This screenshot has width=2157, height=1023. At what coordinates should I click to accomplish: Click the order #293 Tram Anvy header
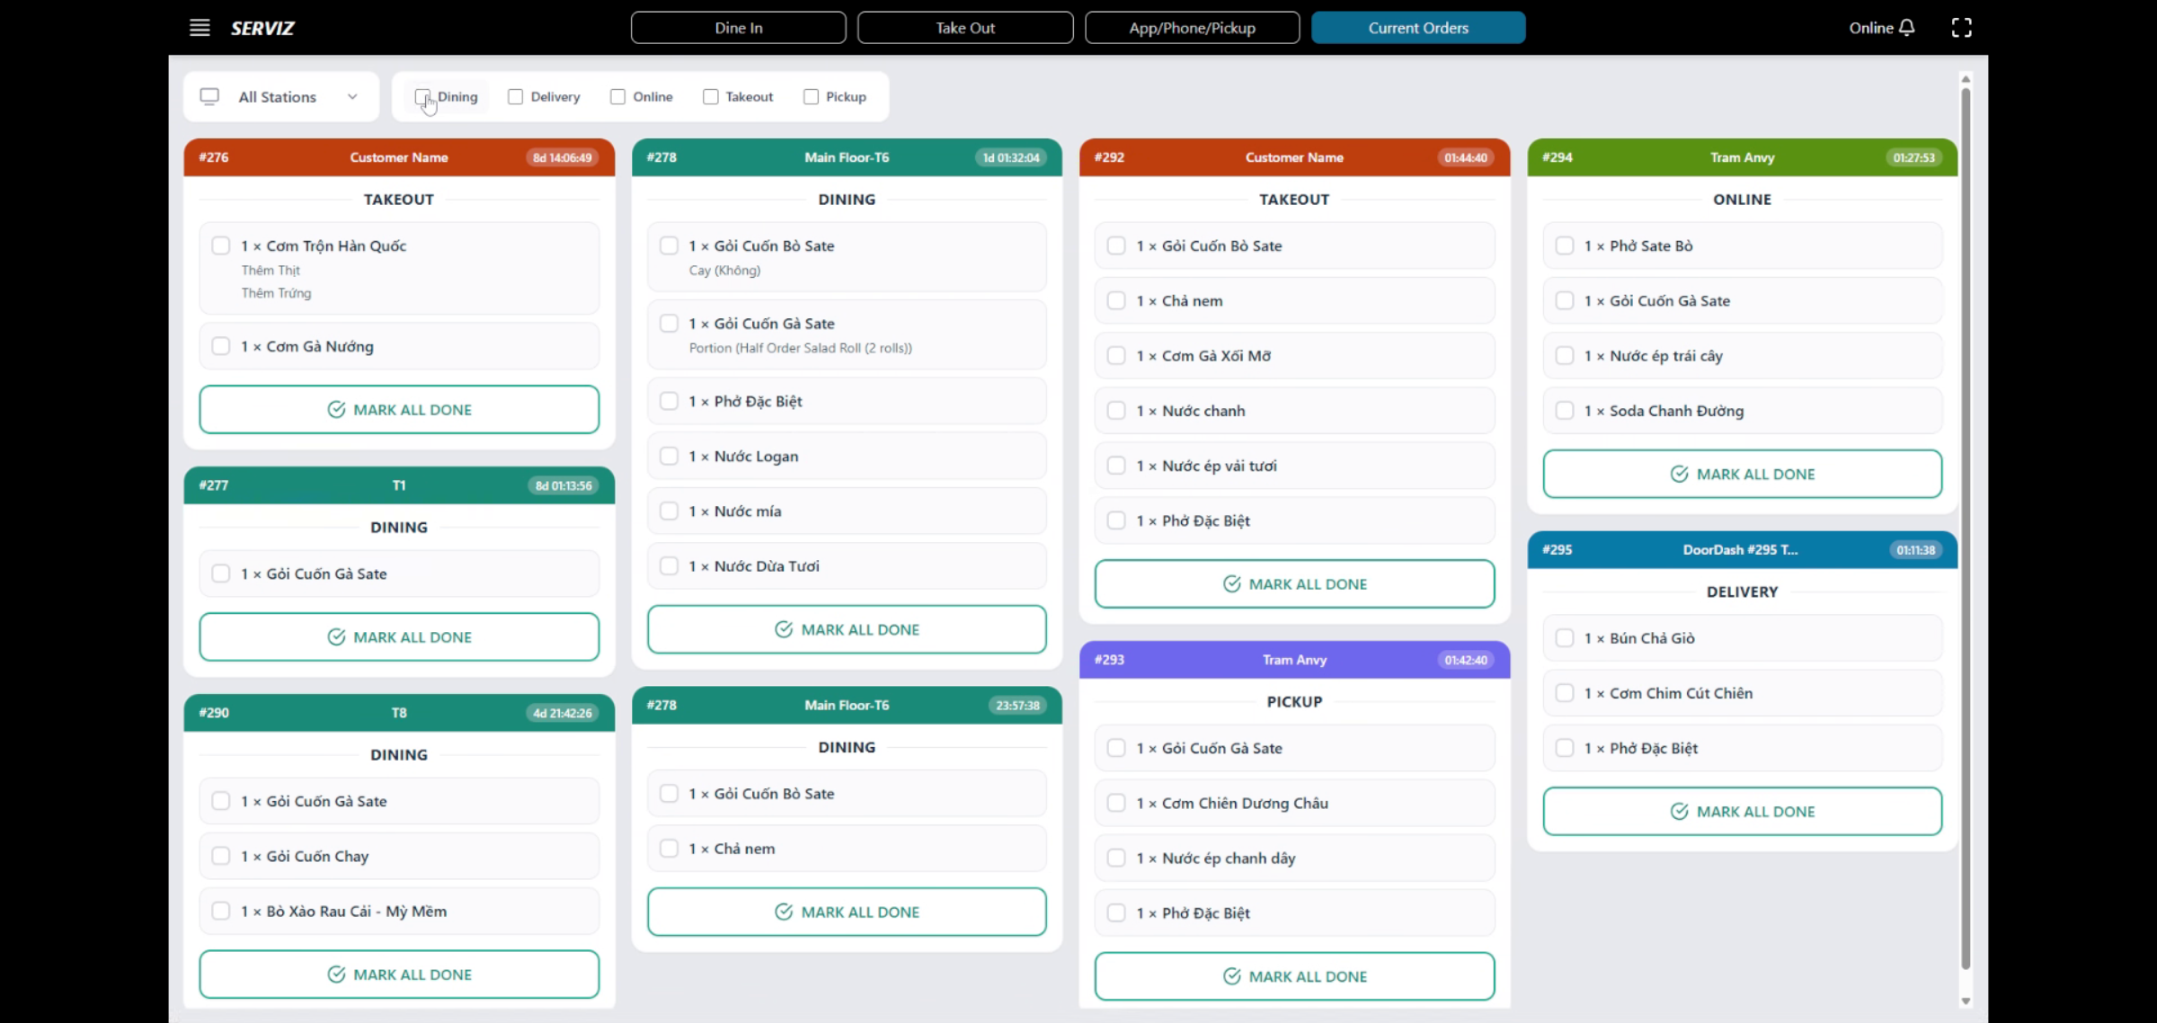coord(1294,660)
